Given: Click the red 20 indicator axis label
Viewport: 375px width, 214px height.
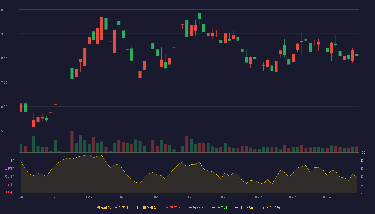Looking at the screenshot, I should tap(362, 185).
